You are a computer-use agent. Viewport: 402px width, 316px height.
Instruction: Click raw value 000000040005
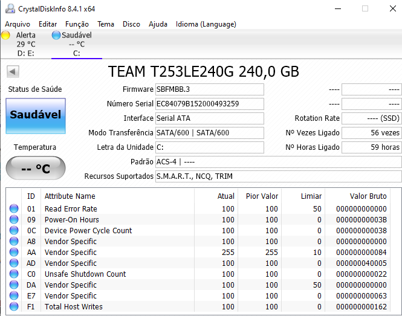pos(361,263)
